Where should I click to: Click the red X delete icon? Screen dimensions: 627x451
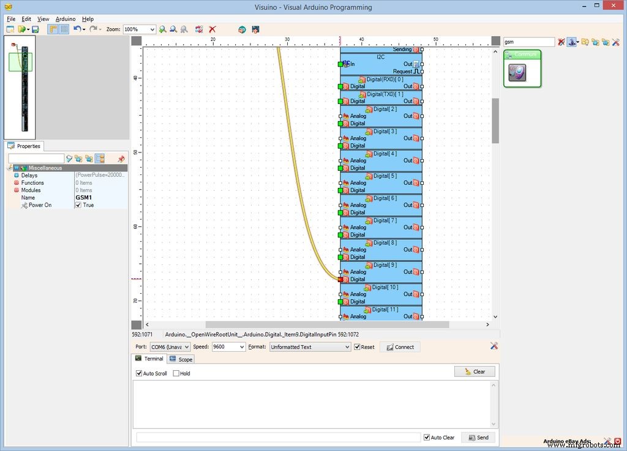coord(212,29)
